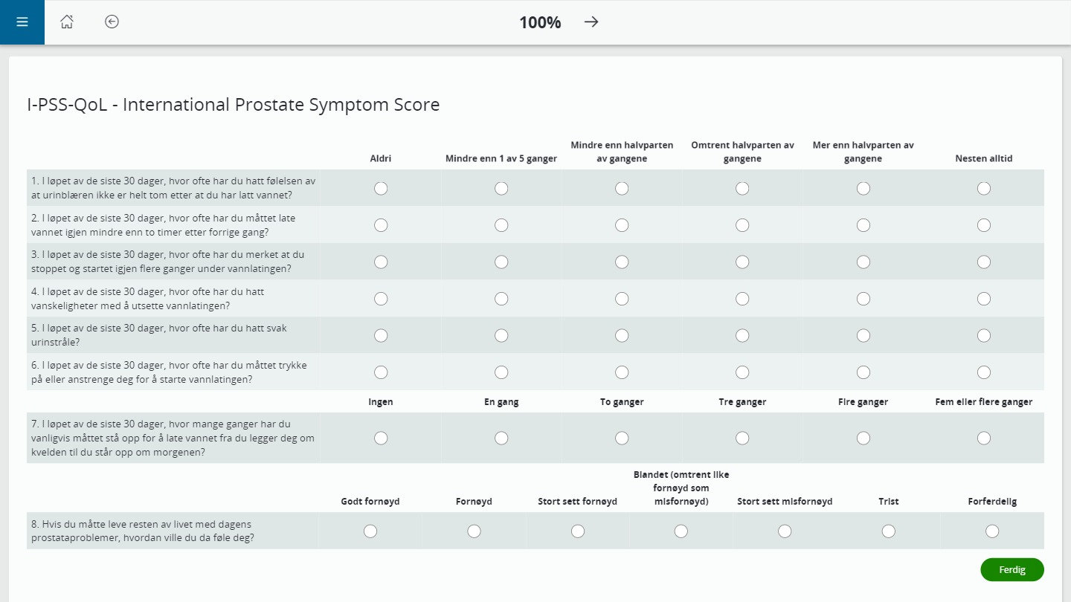This screenshot has height=602, width=1071.
Task: Click the 100% progress indicator
Action: [539, 22]
